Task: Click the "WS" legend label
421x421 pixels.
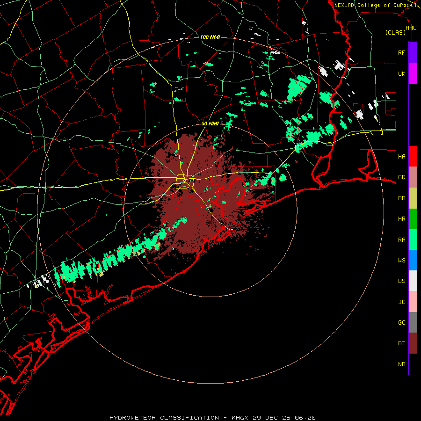Action: tap(402, 260)
